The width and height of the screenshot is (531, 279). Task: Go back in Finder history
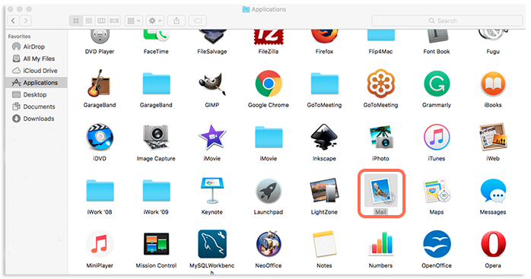click(13, 21)
